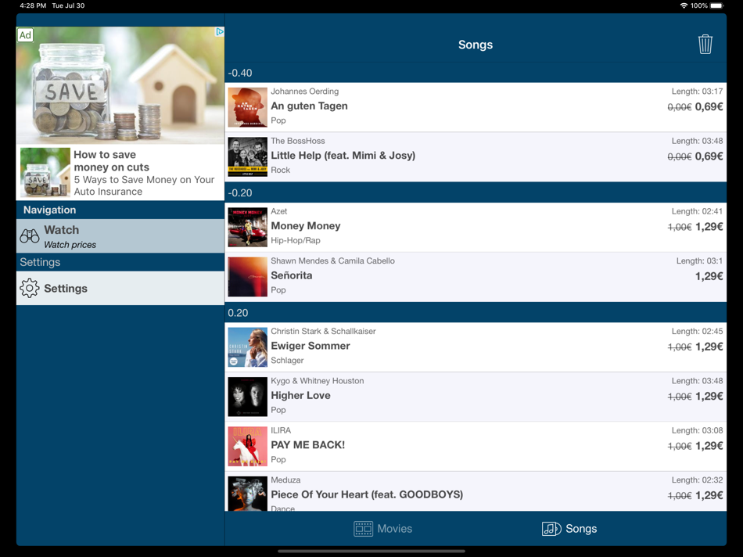The height and width of the screenshot is (557, 743).
Task: Open the Watch prices navigation item
Action: tap(120, 235)
